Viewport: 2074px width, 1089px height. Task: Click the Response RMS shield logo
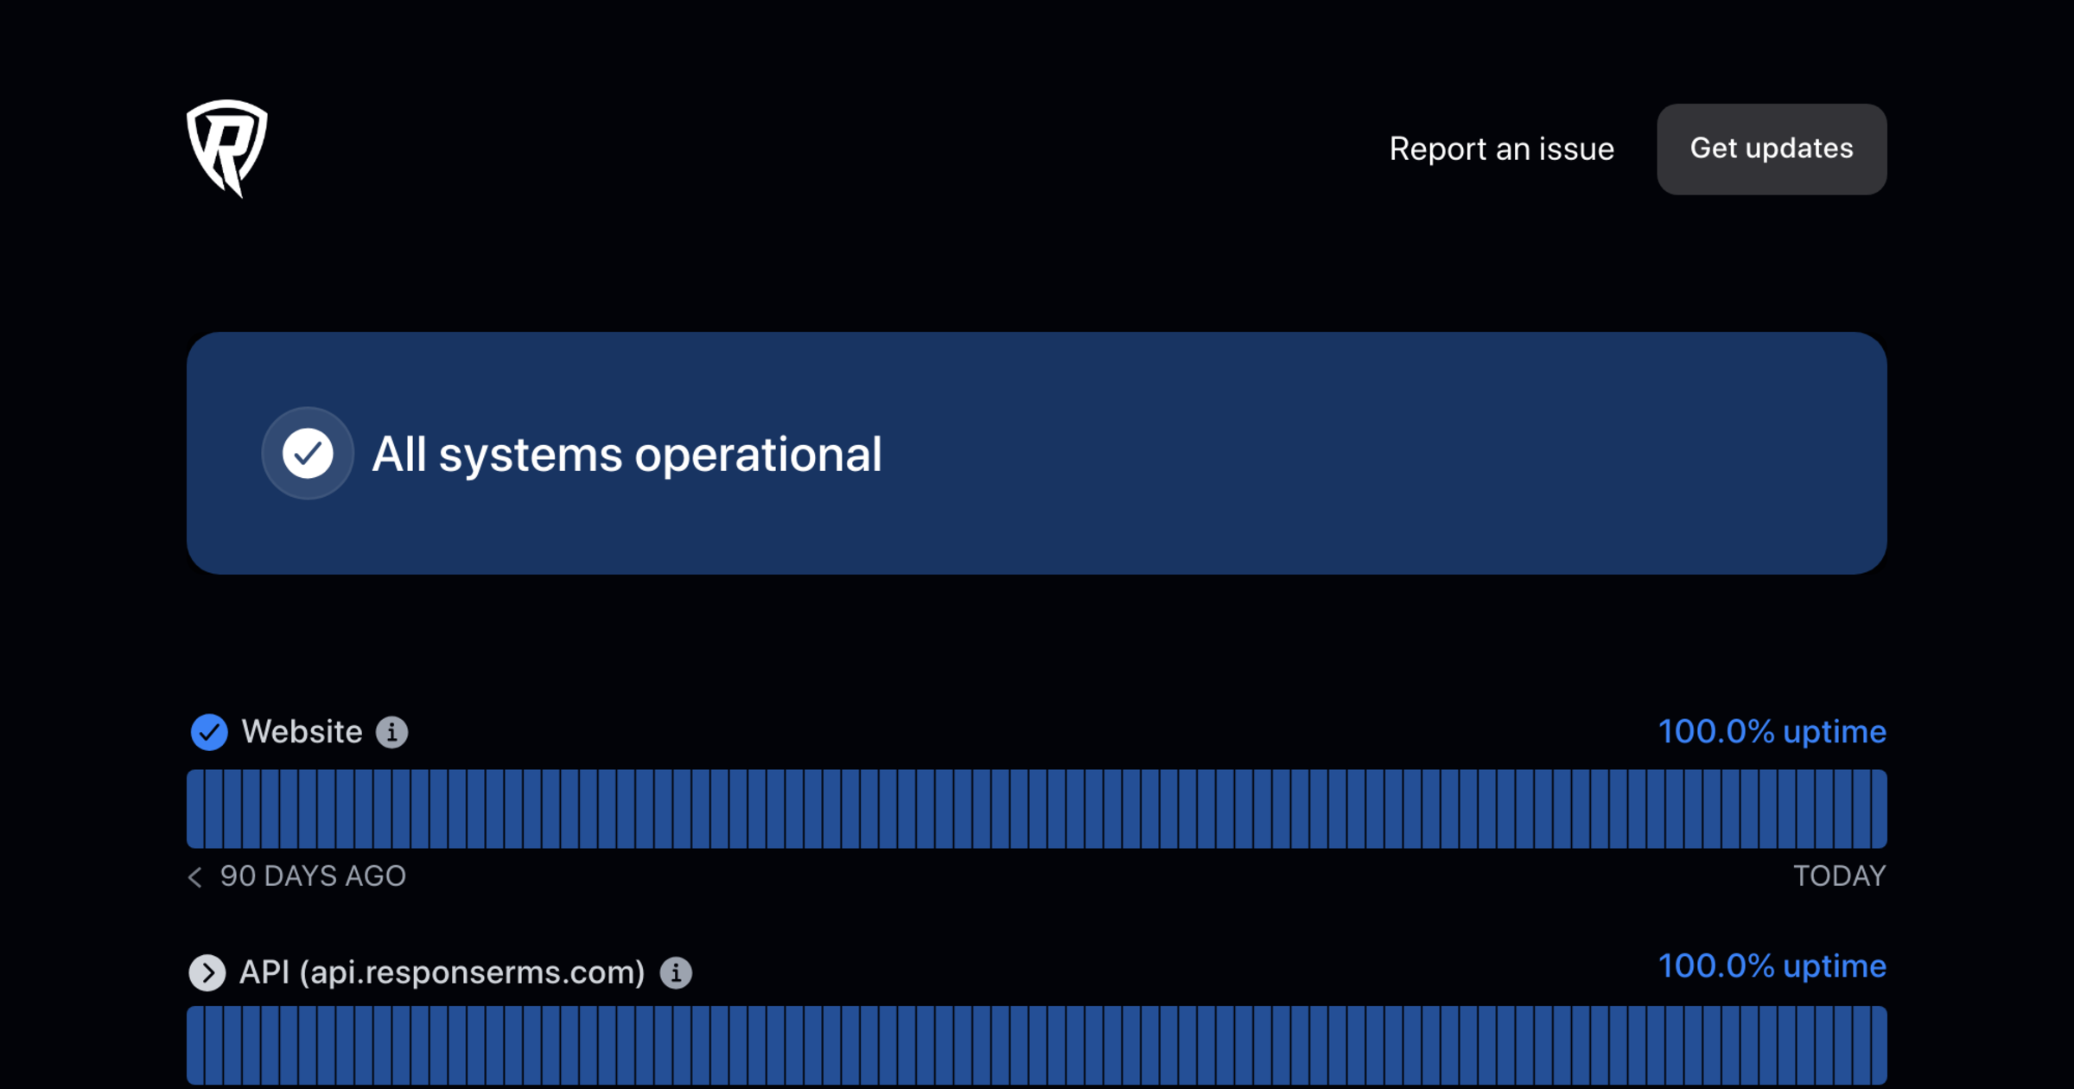pyautogui.click(x=227, y=149)
